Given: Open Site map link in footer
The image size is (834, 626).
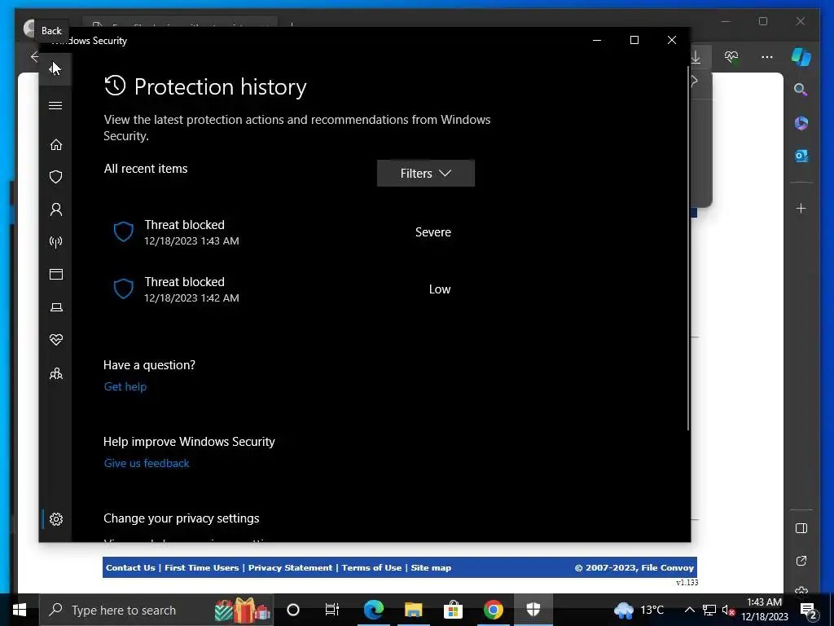Looking at the screenshot, I should [431, 568].
